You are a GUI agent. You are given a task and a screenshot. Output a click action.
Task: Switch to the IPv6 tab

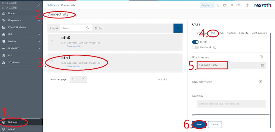(221, 33)
